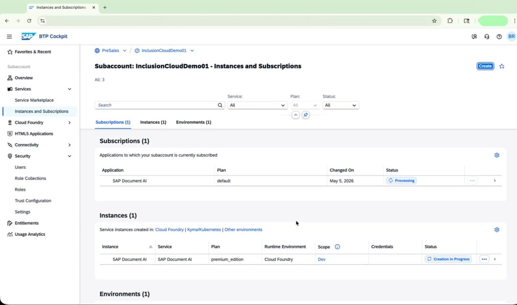Open the notifications feedback icon in header
This screenshot has width=517, height=305.
coord(474,36)
